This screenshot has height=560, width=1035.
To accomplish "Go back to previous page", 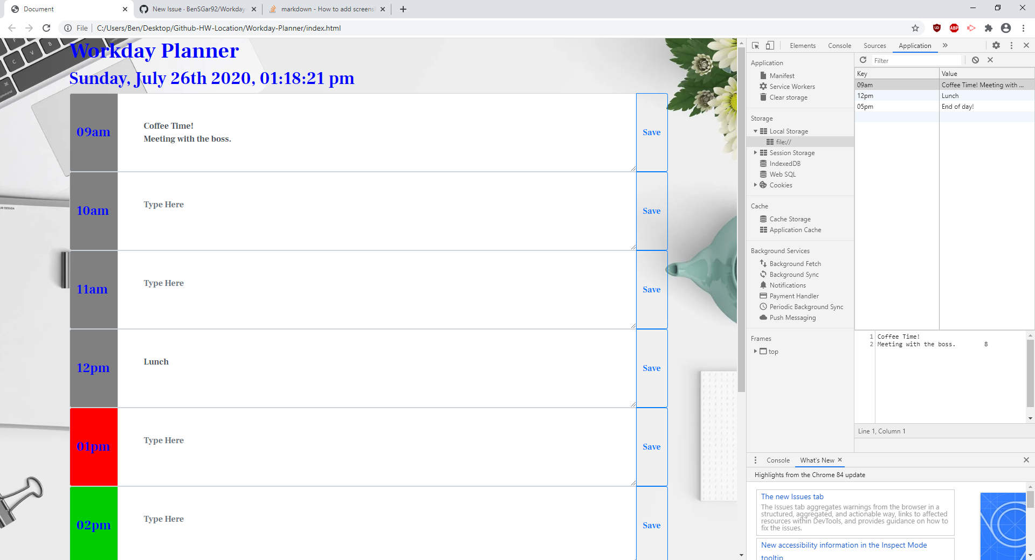I will (x=12, y=28).
